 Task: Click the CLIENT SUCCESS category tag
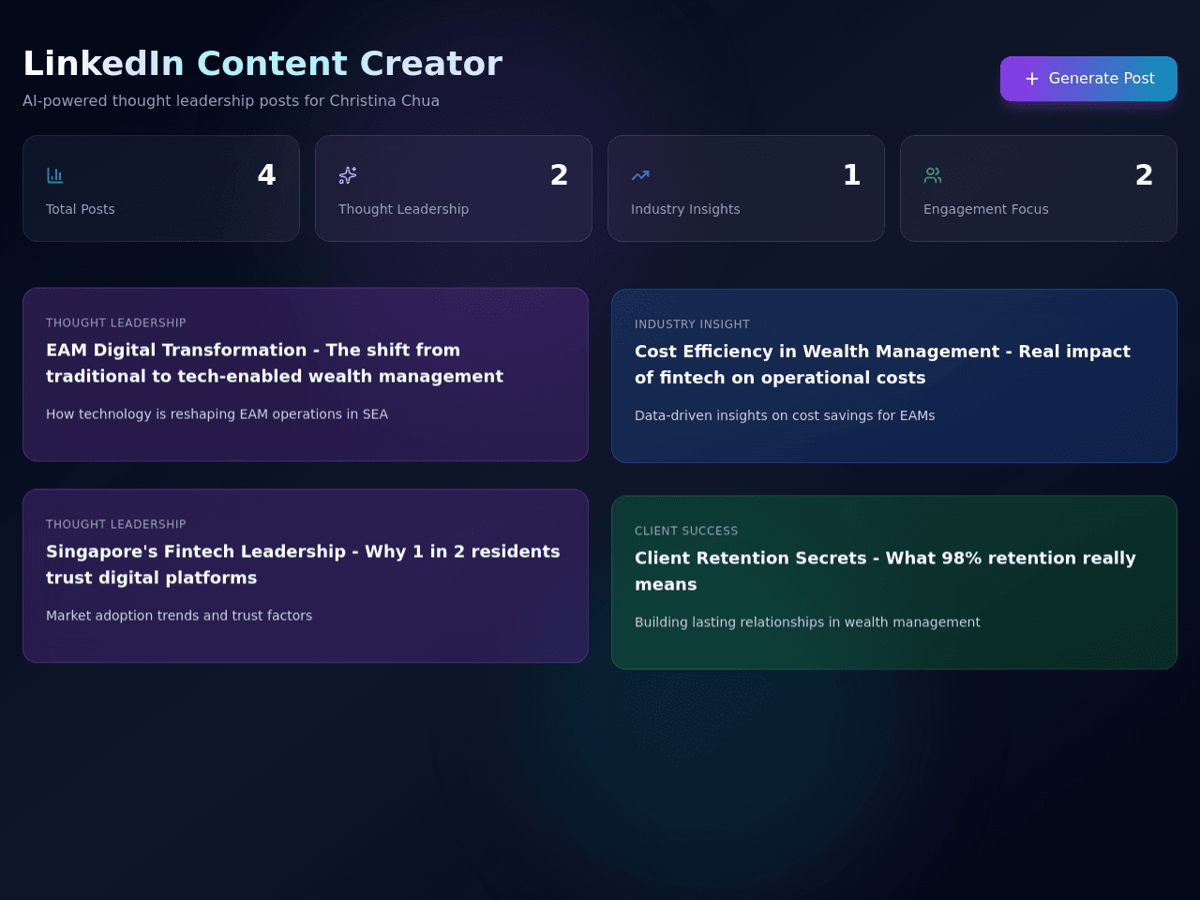[686, 531]
